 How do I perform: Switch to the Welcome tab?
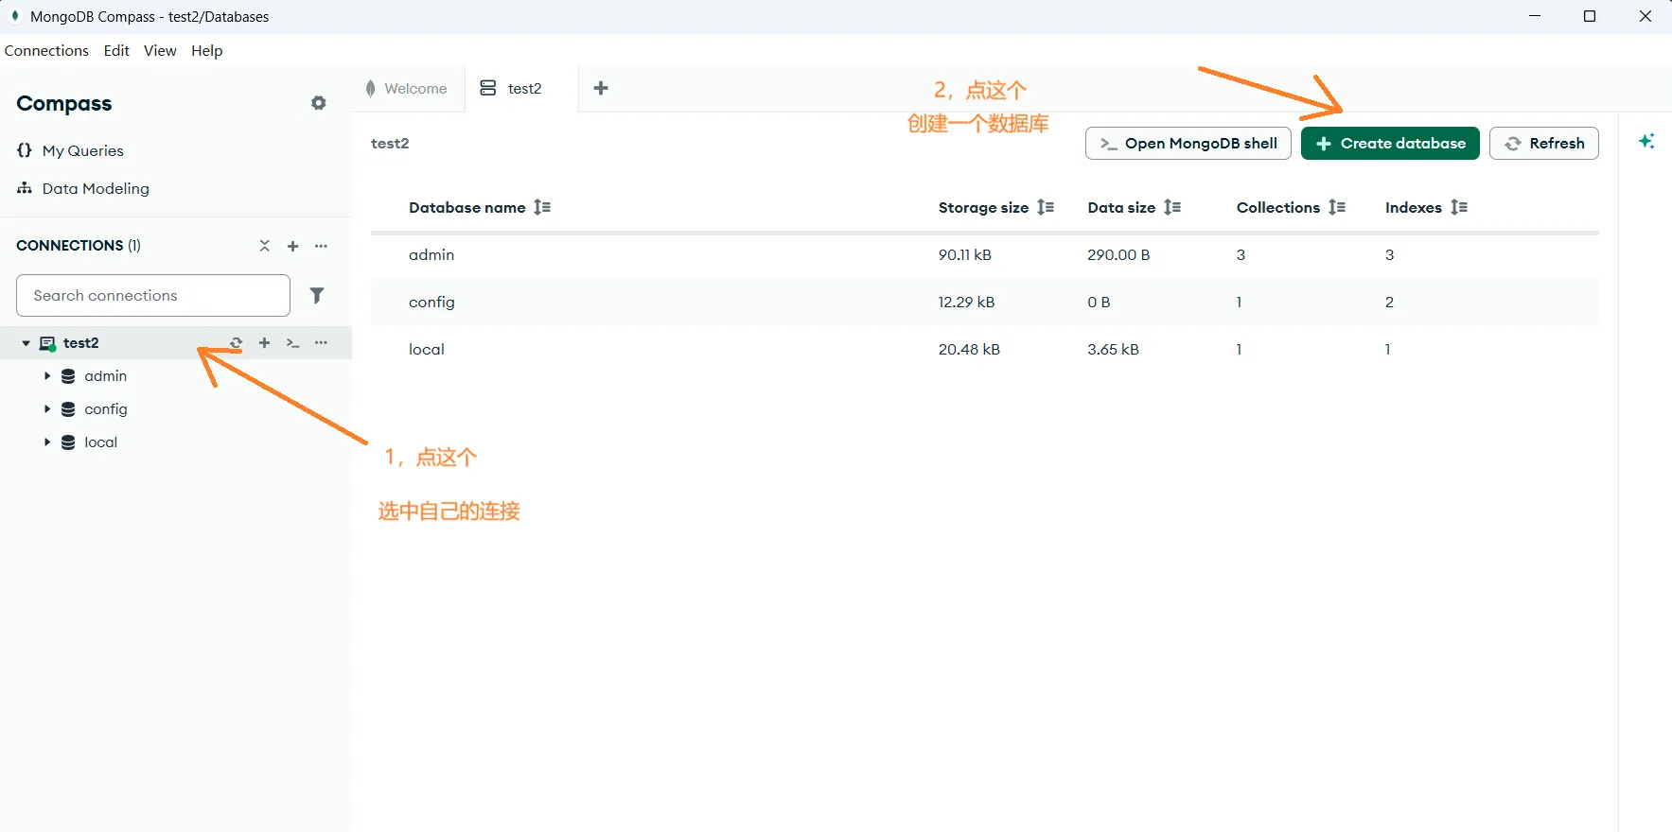[408, 88]
